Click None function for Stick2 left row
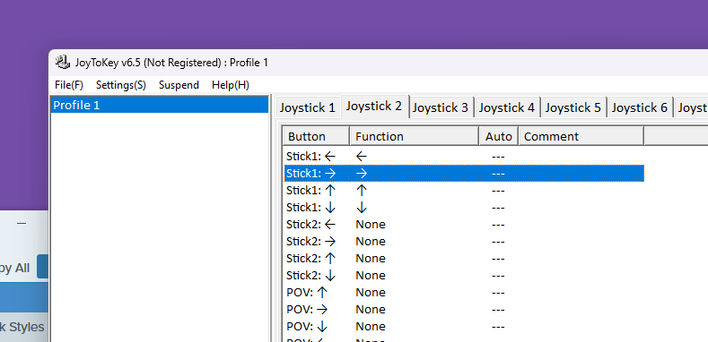This screenshot has height=342, width=708. coord(371,225)
